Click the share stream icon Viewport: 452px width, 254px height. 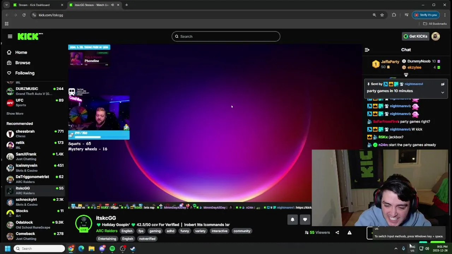pyautogui.click(x=337, y=232)
